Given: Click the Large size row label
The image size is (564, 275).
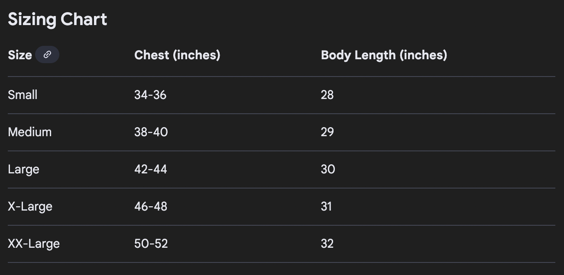Looking at the screenshot, I should click(23, 169).
